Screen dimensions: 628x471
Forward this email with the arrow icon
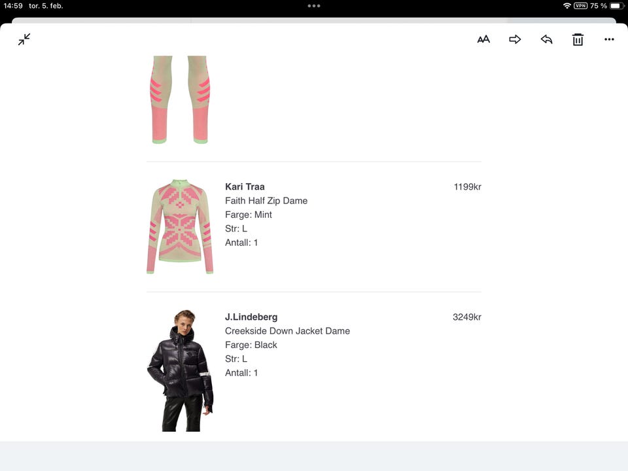click(515, 39)
